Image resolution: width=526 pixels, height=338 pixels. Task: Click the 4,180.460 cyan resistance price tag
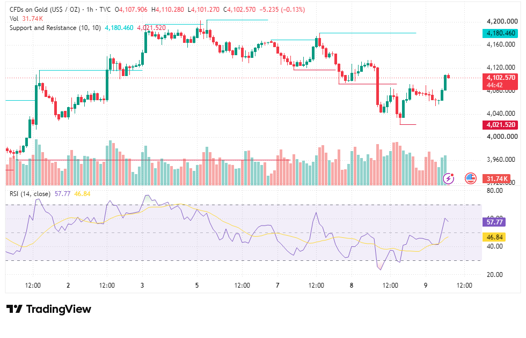[x=500, y=33]
